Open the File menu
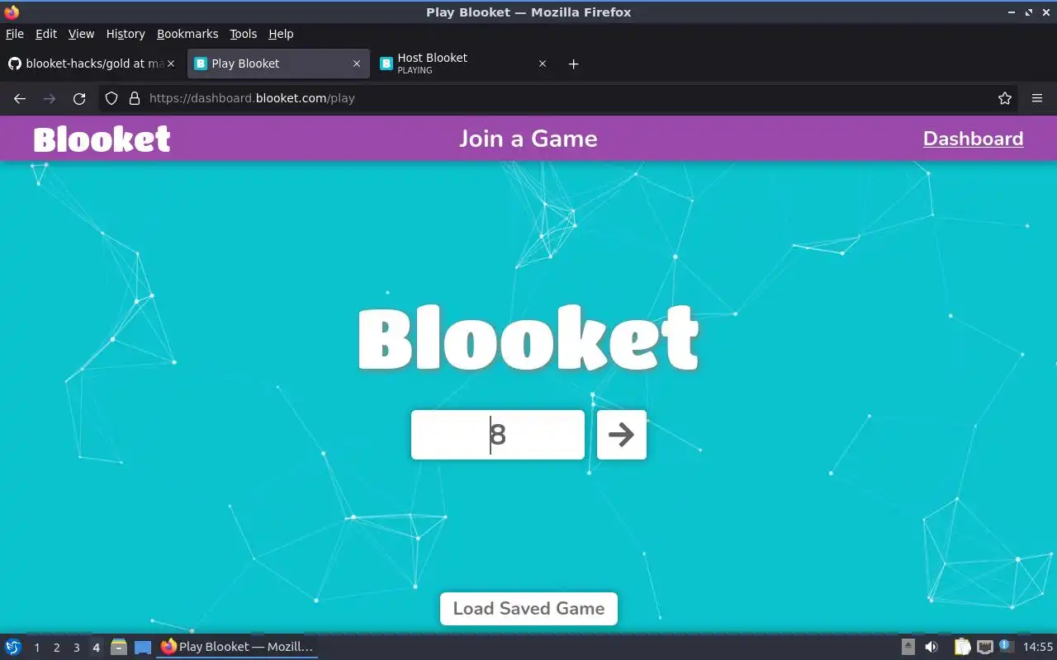Viewport: 1057px width, 660px height. point(15,34)
